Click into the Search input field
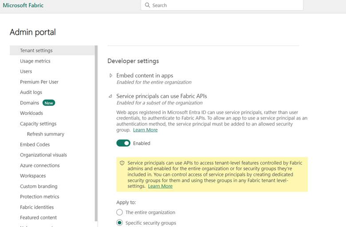 coord(222,5)
